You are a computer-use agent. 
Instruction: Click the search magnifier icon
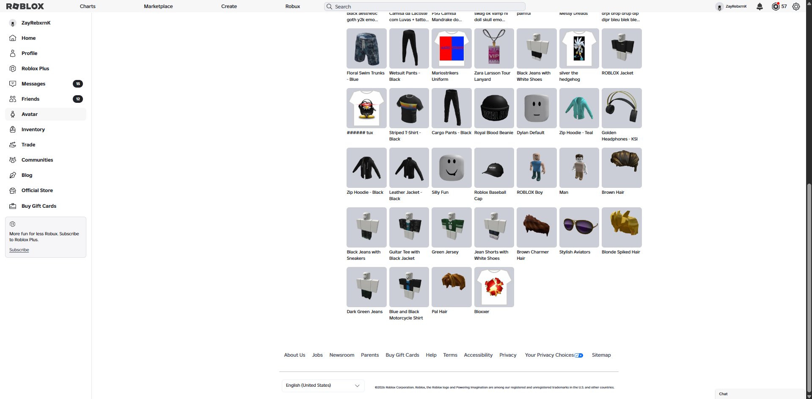click(x=329, y=6)
